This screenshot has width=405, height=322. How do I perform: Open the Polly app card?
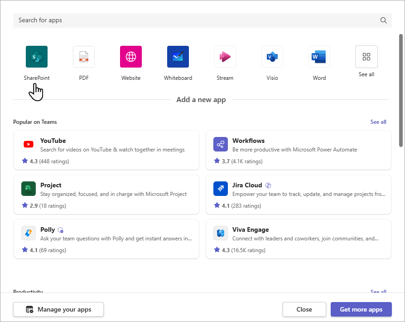coord(106,239)
